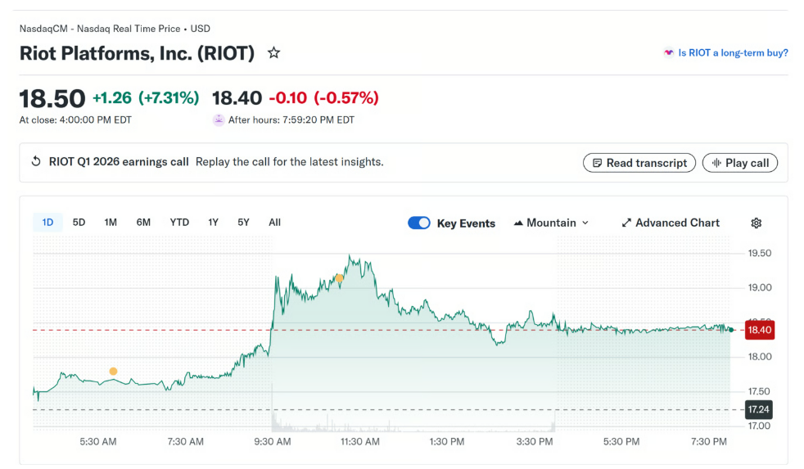Image resolution: width=804 pixels, height=469 pixels.
Task: Add RIOT to watchlist with star icon
Action: click(273, 53)
